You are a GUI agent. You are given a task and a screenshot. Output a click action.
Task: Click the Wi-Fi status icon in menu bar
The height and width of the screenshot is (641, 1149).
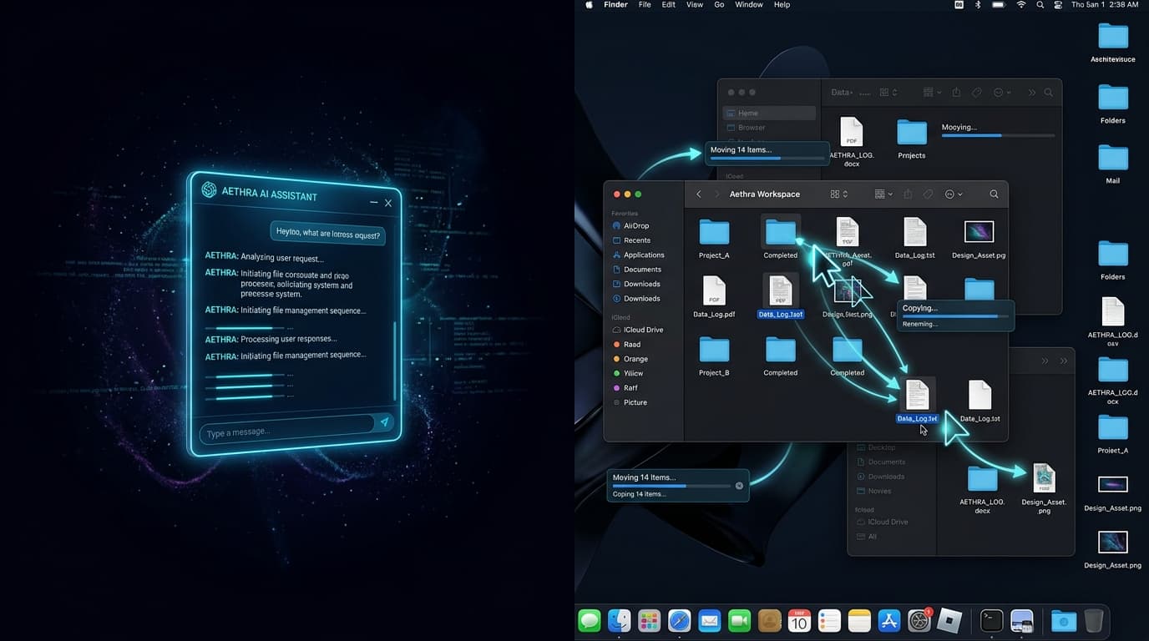(1021, 5)
